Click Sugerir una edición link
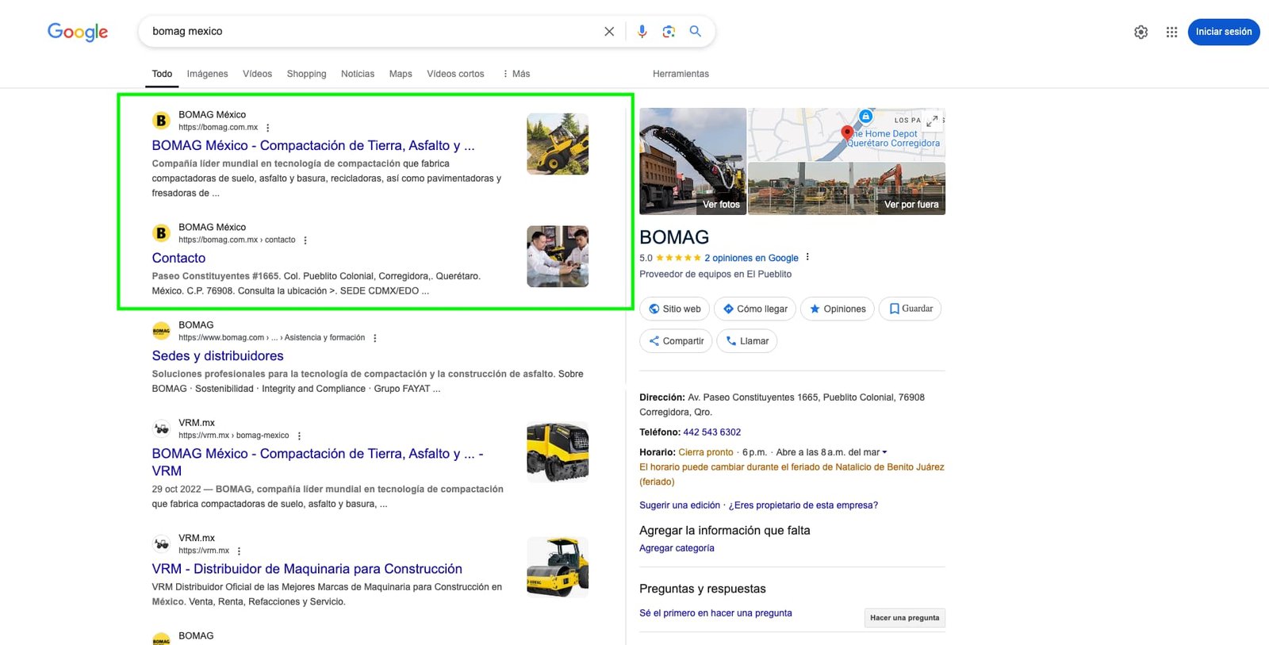The width and height of the screenshot is (1269, 645). (680, 505)
